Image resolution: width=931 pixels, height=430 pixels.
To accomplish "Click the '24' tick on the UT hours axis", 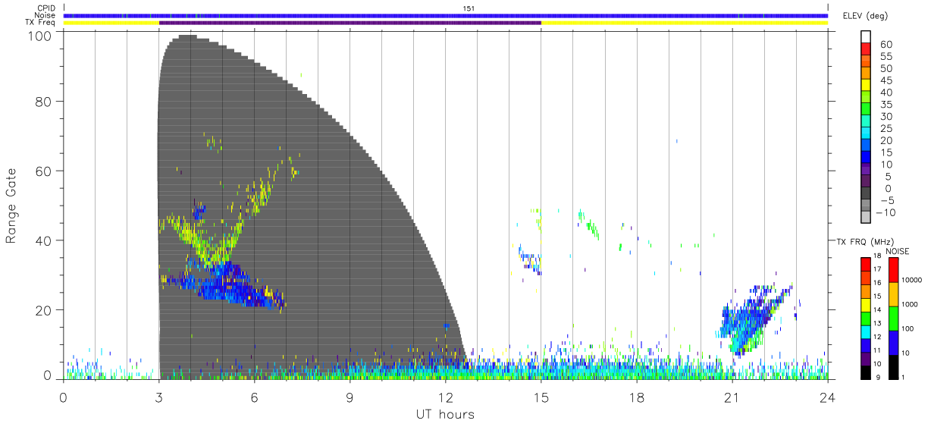I will [828, 397].
